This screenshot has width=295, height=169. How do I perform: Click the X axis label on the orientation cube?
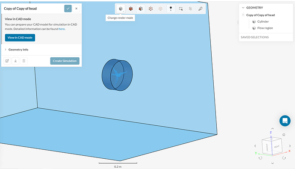coord(289,151)
